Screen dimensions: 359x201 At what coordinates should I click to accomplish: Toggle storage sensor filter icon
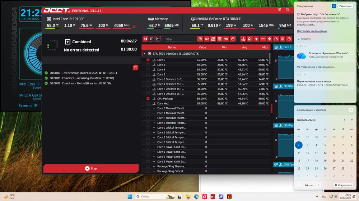(220, 39)
